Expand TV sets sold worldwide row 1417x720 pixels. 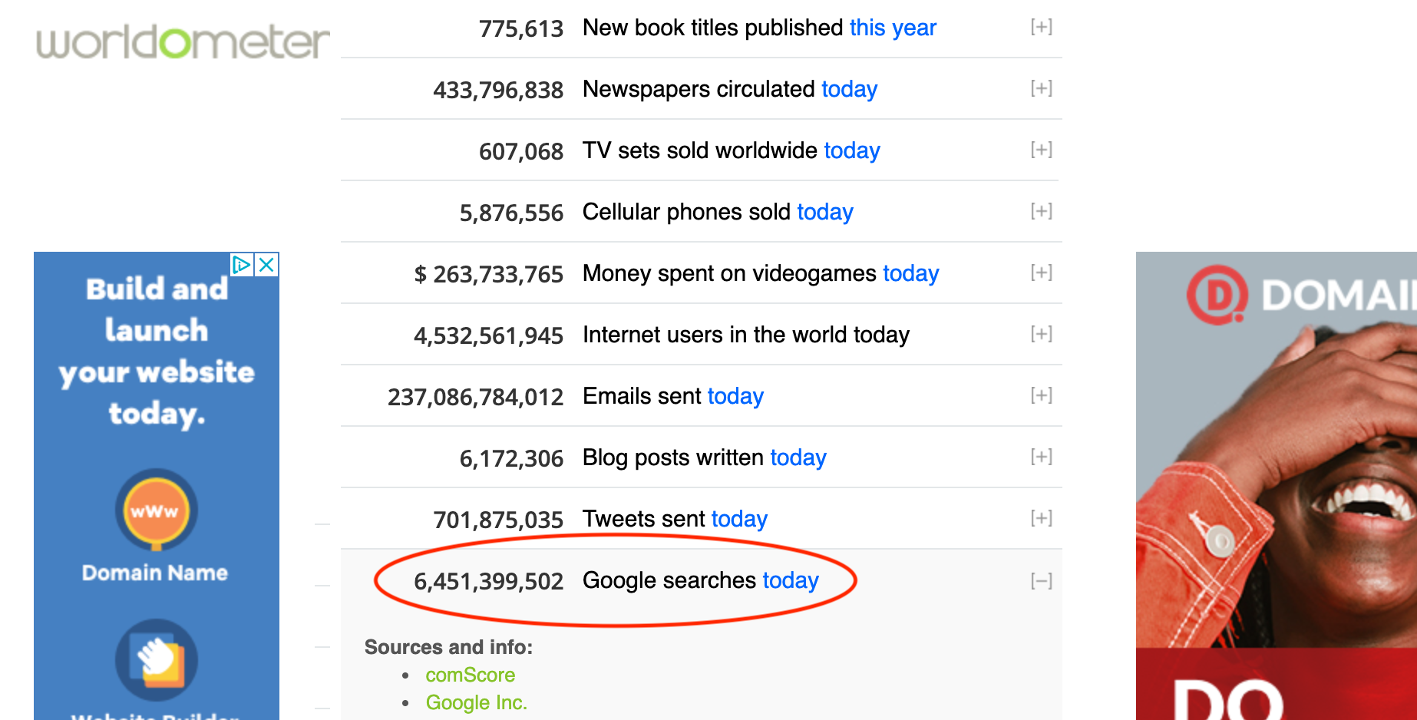pyautogui.click(x=1042, y=150)
